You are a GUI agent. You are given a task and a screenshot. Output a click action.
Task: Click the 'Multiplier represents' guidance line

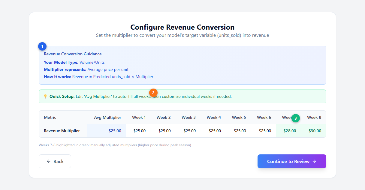tap(86, 69)
